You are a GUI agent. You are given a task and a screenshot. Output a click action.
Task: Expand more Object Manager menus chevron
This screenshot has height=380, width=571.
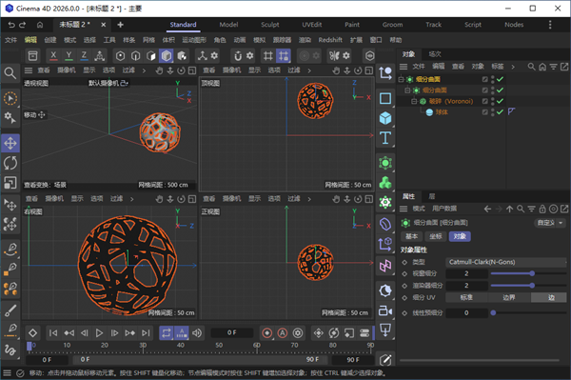513,67
